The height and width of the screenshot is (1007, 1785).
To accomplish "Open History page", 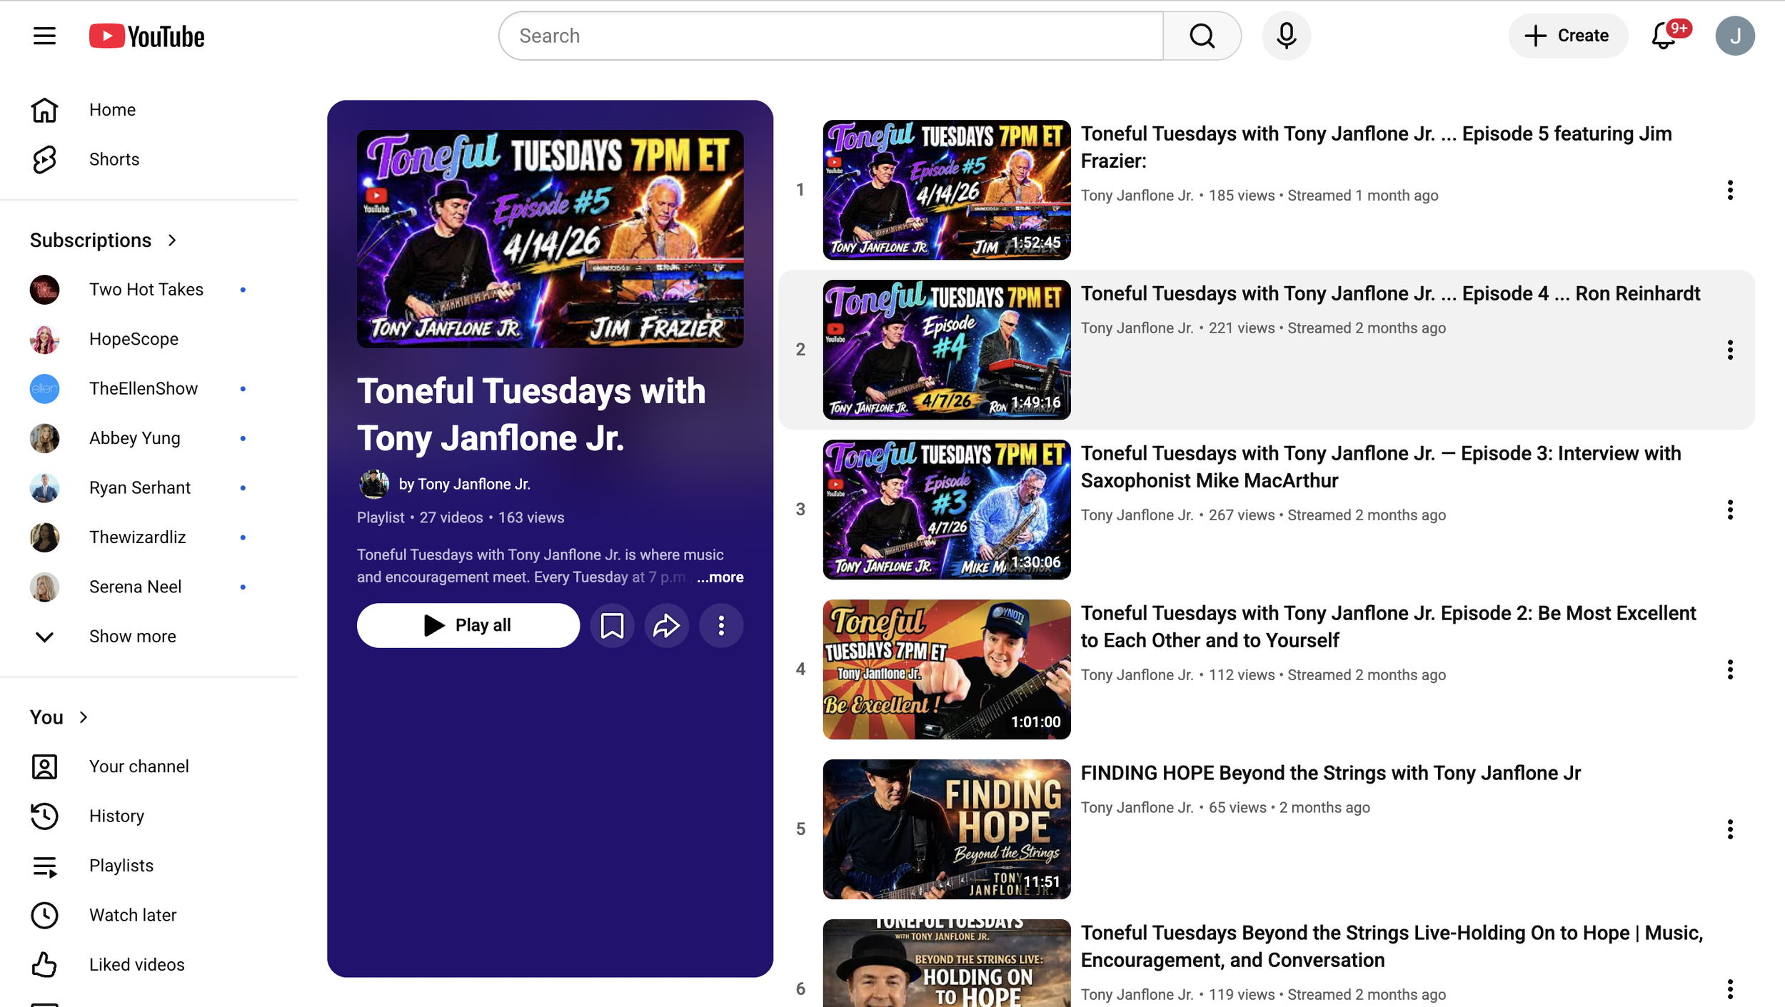I will point(149,816).
